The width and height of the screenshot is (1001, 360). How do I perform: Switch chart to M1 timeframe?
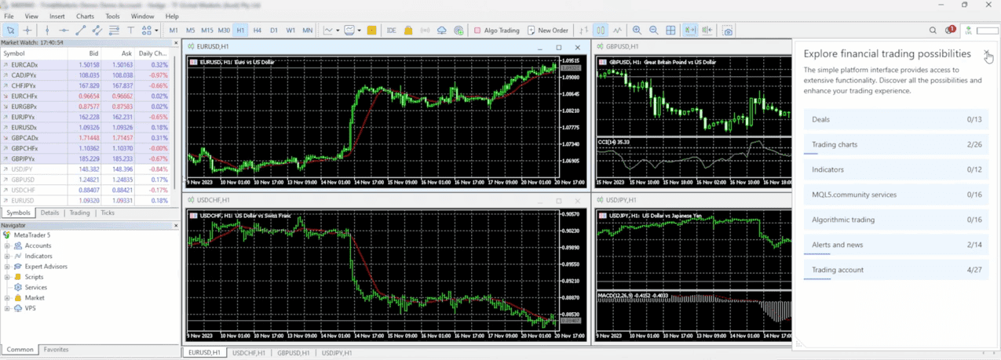pos(174,31)
